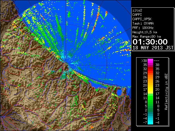The height and width of the screenshot is (131, 175).
Task: Click the '18 MAY 2013 JST' date
Action: point(153,48)
